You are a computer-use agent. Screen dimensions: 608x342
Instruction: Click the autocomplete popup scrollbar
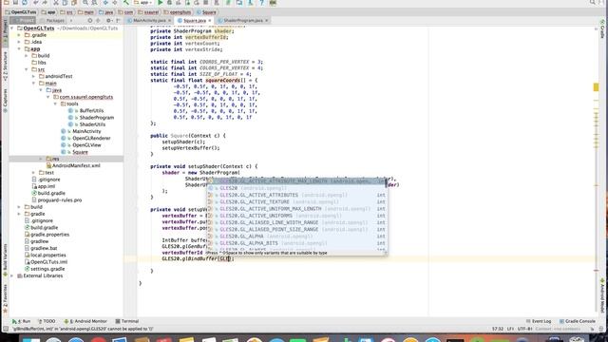click(x=386, y=183)
